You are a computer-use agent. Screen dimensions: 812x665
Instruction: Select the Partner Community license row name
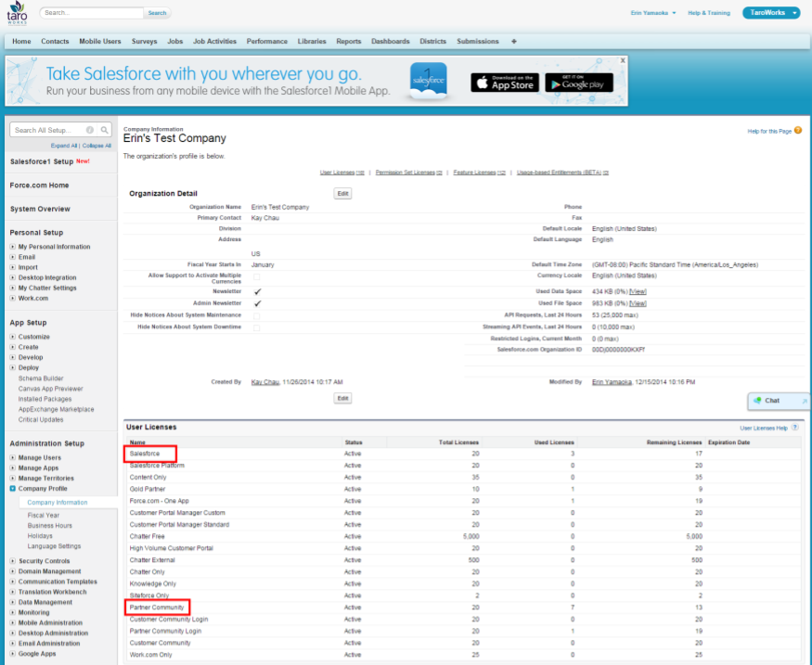pyautogui.click(x=157, y=607)
